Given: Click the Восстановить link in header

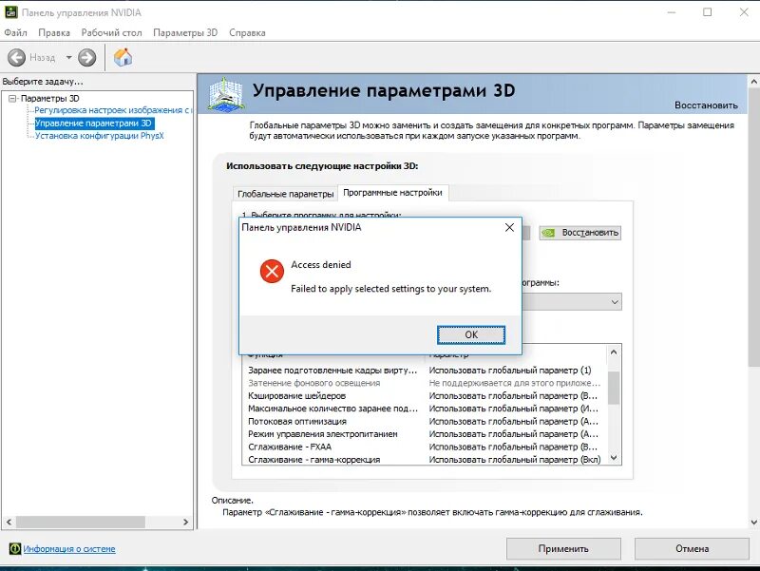Looking at the screenshot, I should [706, 105].
